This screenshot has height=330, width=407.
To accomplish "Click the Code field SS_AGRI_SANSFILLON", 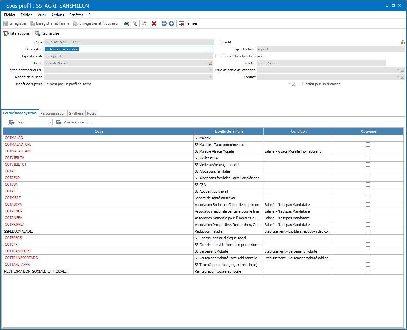I will click(128, 42).
